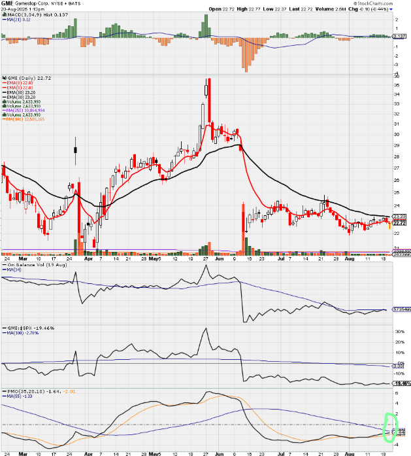This screenshot has width=411, height=456.
Task: Click the Chg -0.10 (-0.44%) value
Action: click(369, 9)
